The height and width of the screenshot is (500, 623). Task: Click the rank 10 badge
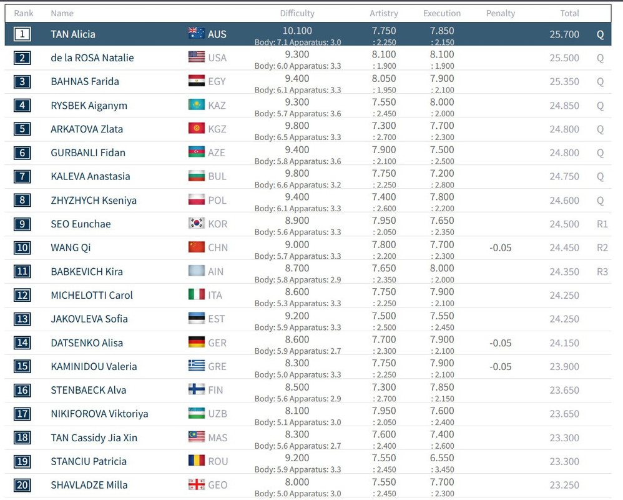pos(22,247)
